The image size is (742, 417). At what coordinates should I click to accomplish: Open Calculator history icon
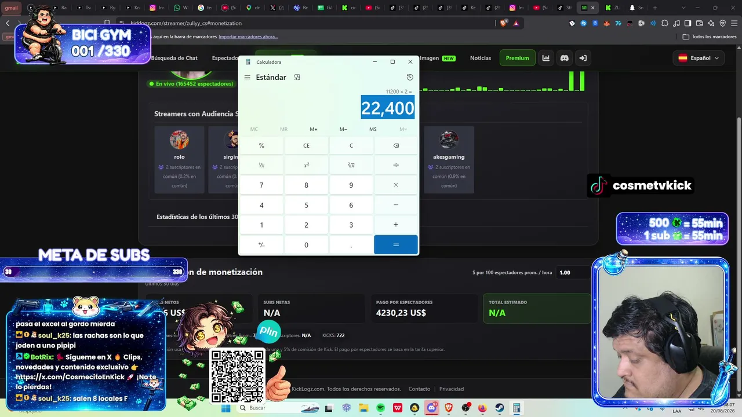[410, 78]
